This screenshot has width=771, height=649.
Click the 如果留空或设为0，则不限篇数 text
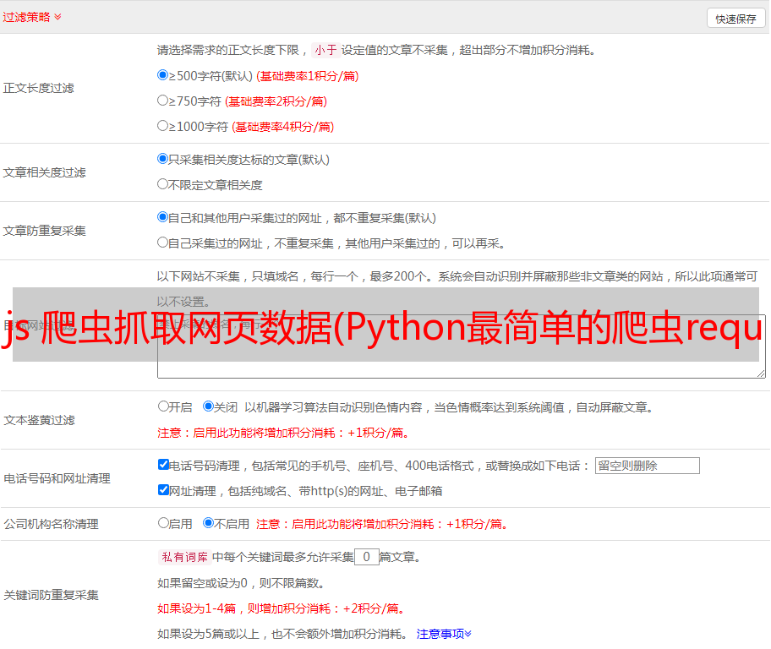241,583
